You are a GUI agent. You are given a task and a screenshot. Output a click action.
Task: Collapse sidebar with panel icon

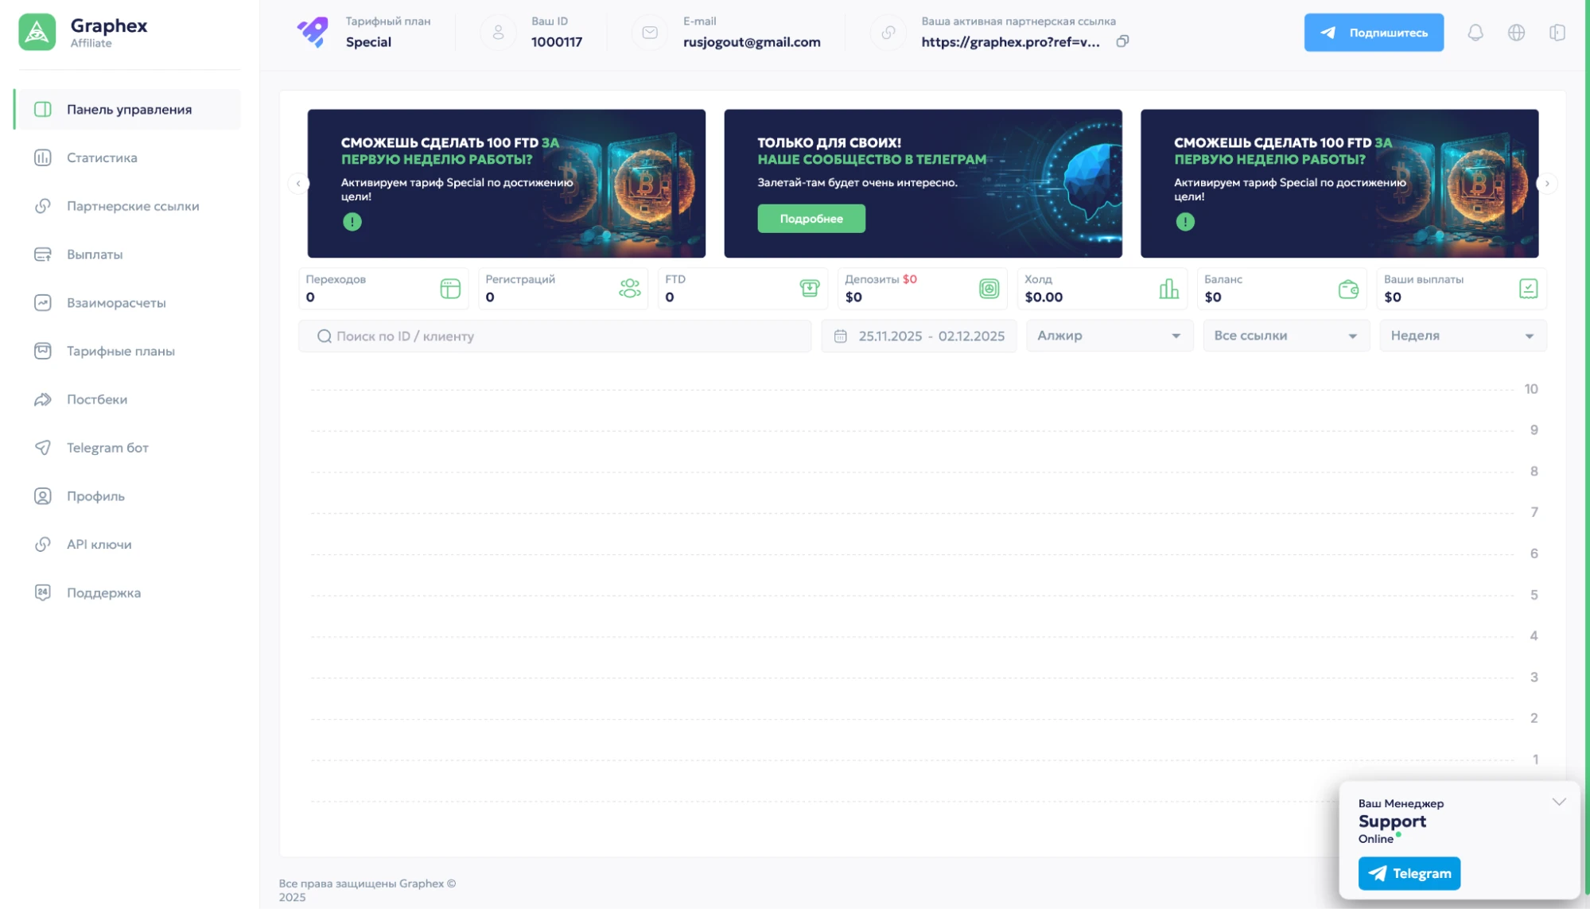1557,33
